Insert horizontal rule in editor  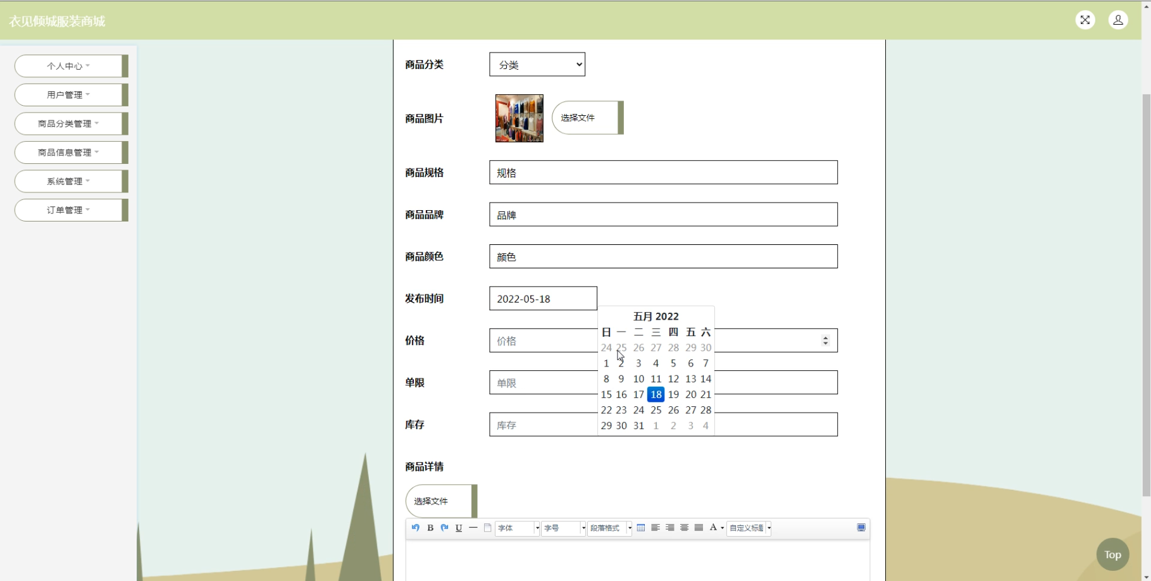(x=473, y=528)
